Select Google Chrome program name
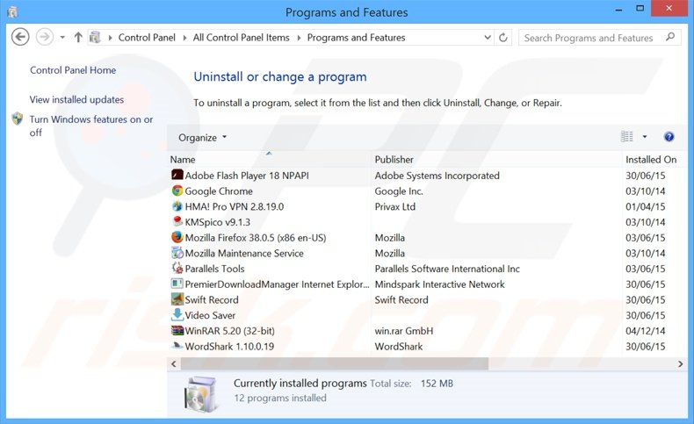694x424 pixels. pyautogui.click(x=219, y=191)
